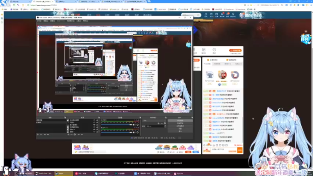This screenshot has width=313, height=176.
Task: Click browser reload icon in toolbar
Action: (x=14, y=5)
